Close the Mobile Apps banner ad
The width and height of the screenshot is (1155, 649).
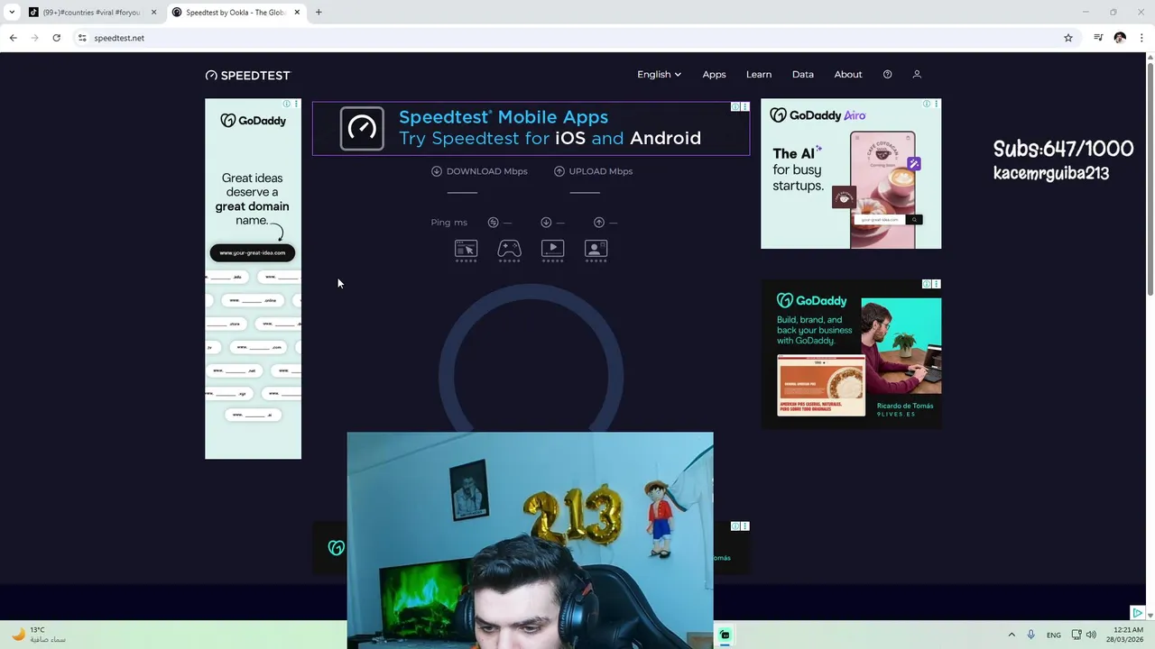[x=744, y=106]
